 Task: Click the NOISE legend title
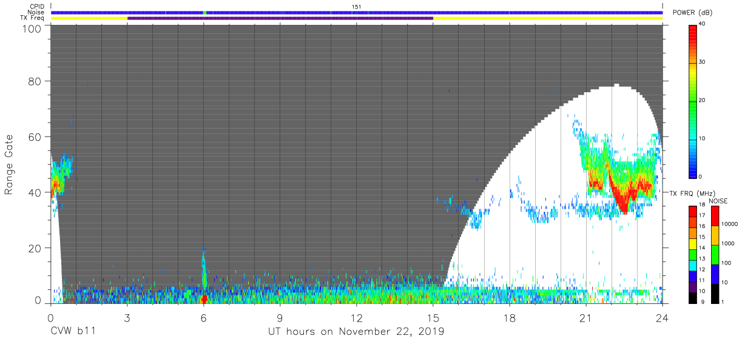pyautogui.click(x=718, y=201)
